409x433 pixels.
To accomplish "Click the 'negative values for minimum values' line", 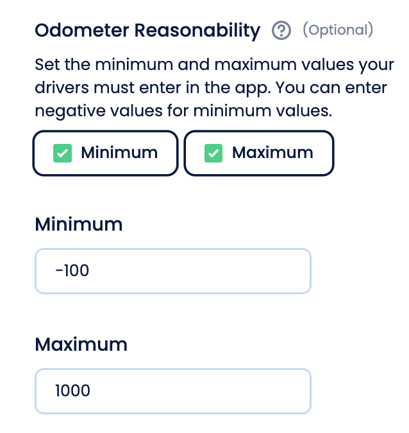I will click(x=183, y=111).
